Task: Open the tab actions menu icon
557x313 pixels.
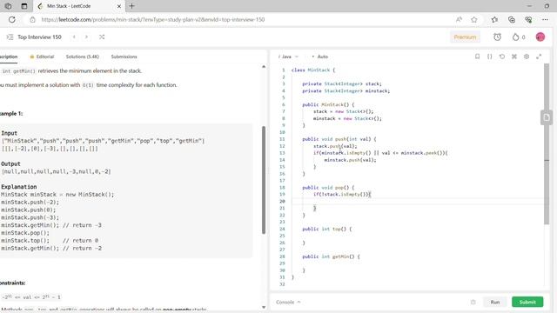Action: tap(24, 6)
